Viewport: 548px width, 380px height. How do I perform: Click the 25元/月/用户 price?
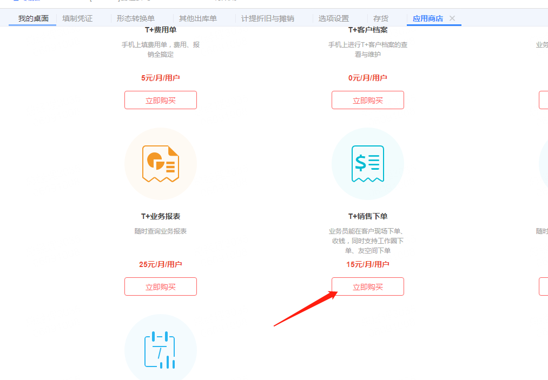(161, 264)
